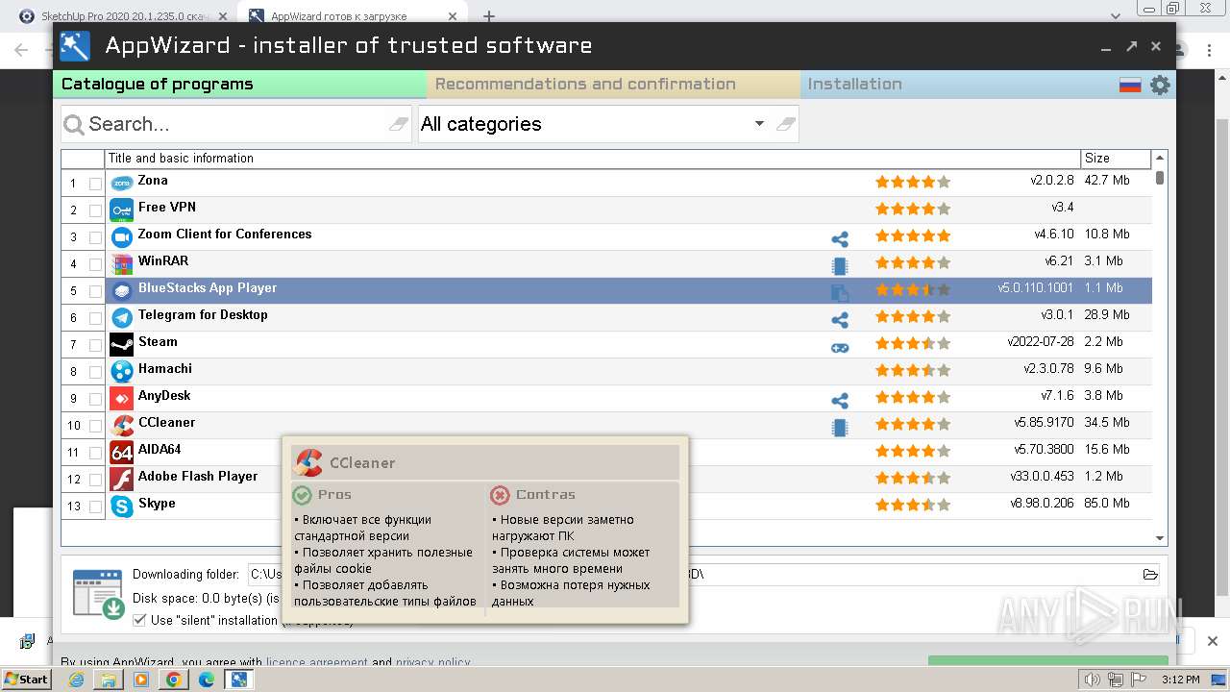
Task: Click the Skype icon
Action: click(121, 506)
